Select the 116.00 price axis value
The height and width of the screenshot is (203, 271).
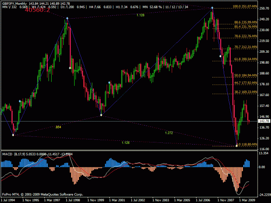pos(264,149)
